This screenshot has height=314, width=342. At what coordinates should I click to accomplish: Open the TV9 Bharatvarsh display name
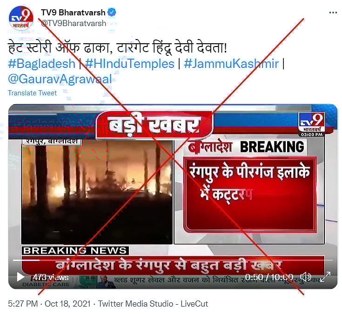(x=73, y=13)
